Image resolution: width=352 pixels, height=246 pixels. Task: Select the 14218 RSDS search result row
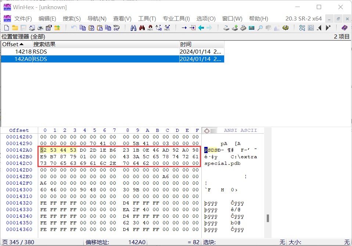[x=113, y=52]
